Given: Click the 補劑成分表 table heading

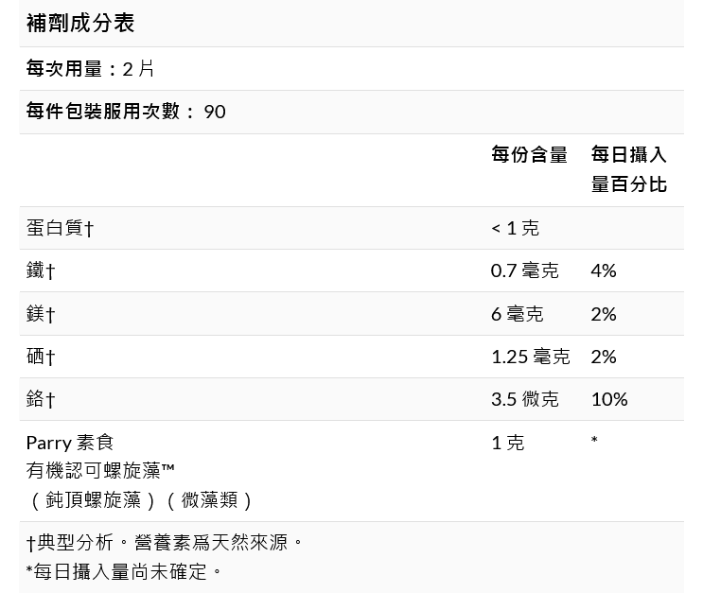Looking at the screenshot, I should (x=80, y=23).
